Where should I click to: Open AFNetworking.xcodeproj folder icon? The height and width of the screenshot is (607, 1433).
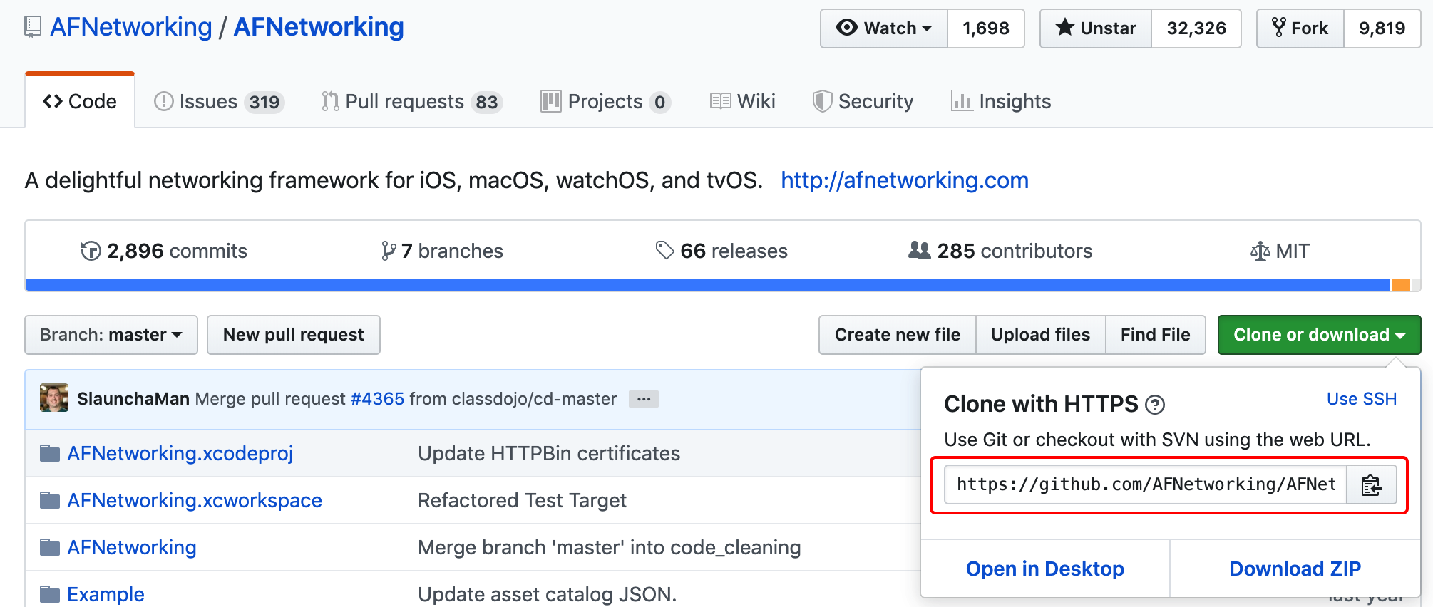(x=49, y=453)
